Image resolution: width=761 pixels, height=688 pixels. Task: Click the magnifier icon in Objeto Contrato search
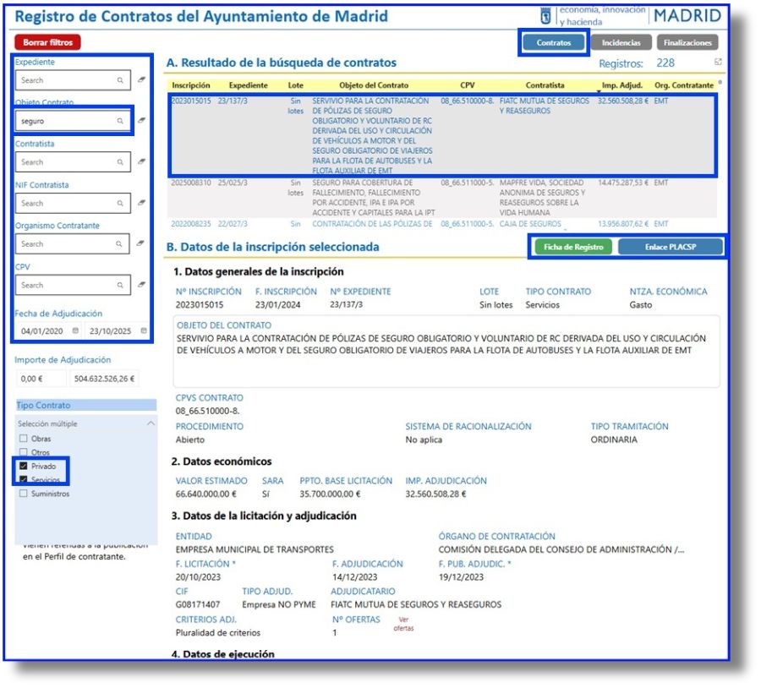(120, 121)
